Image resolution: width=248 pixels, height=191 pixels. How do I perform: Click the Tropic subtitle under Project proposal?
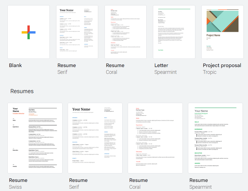click(x=210, y=72)
